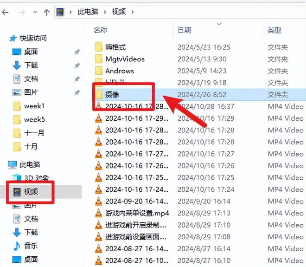The height and width of the screenshot is (267, 306).
Task: Select the 摄像 folder
Action: 113,95
